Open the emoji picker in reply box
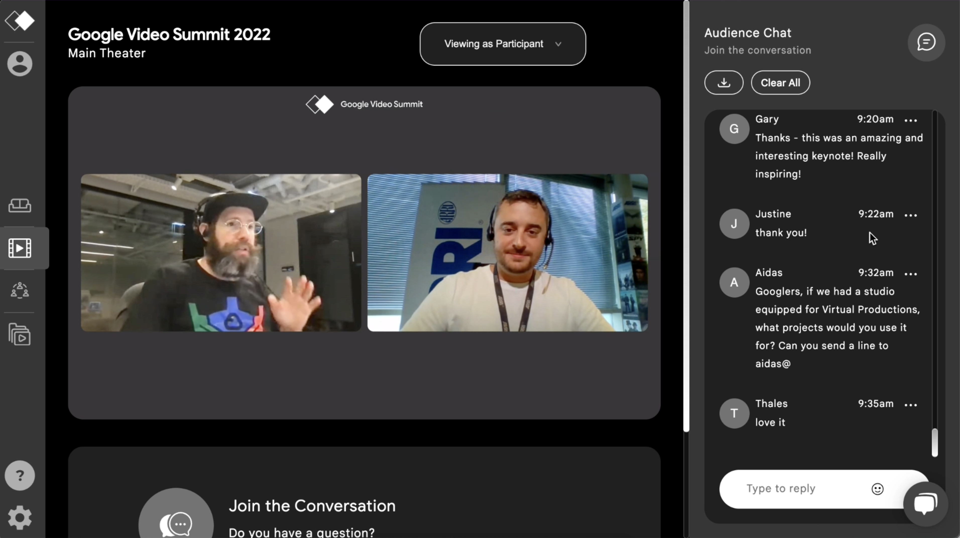This screenshot has height=538, width=960. tap(877, 489)
